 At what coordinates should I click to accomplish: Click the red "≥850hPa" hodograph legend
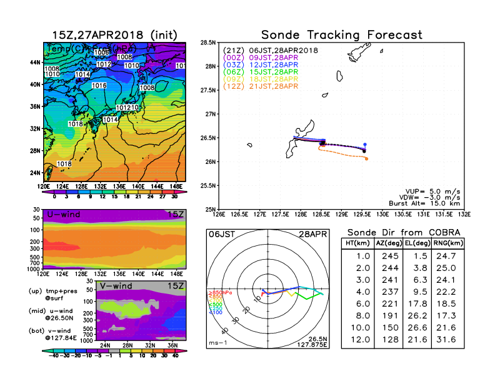pyautogui.click(x=220, y=293)
